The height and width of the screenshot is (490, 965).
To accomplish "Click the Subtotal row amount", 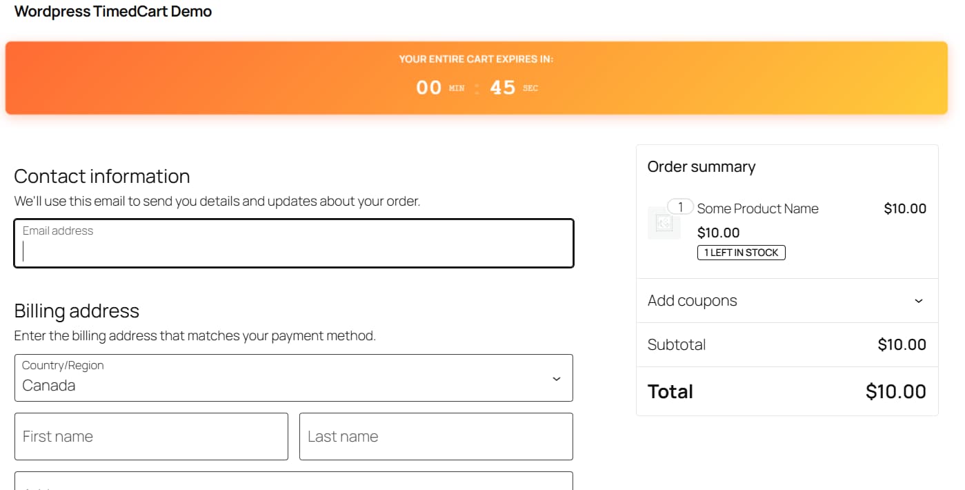I will click(902, 344).
